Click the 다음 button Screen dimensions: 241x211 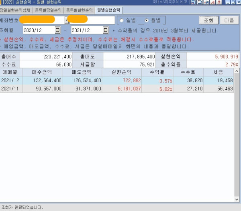coord(229,20)
